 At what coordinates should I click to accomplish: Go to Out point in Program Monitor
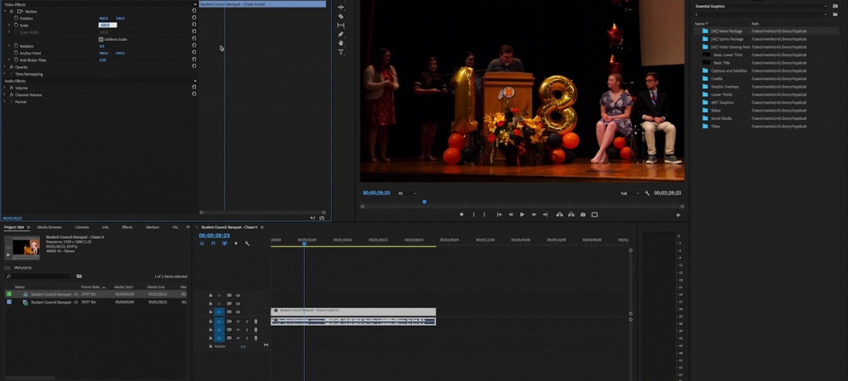pyautogui.click(x=545, y=215)
